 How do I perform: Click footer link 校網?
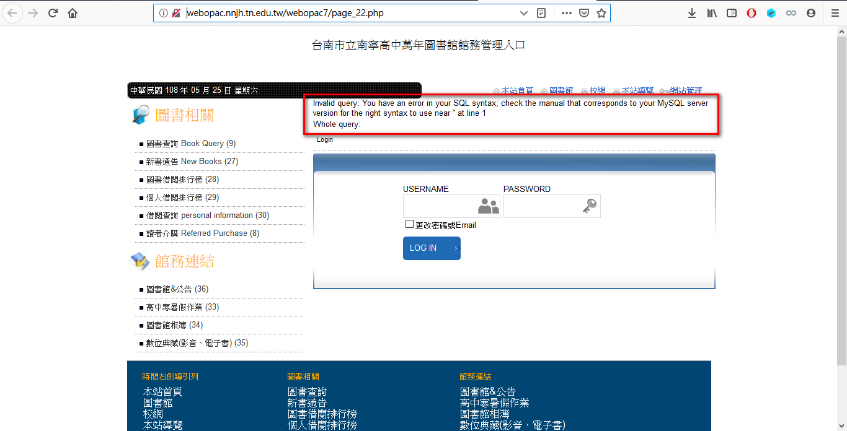click(x=153, y=414)
